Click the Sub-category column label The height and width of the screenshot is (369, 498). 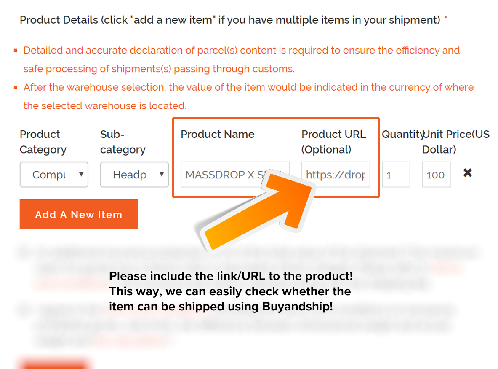coord(123,142)
